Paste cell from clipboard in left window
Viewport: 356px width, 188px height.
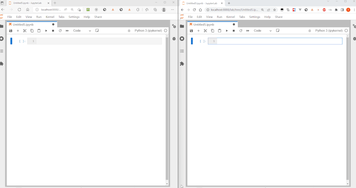[39, 31]
